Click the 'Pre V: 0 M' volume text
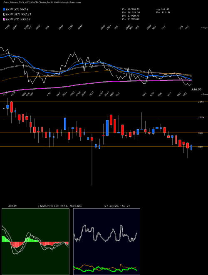 [163, 12]
